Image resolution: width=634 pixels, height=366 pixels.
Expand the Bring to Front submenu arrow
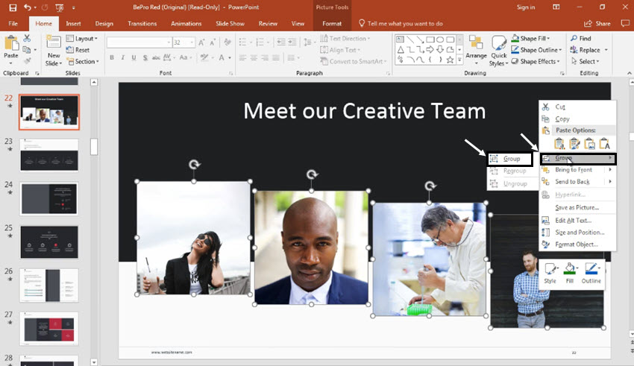tap(610, 170)
